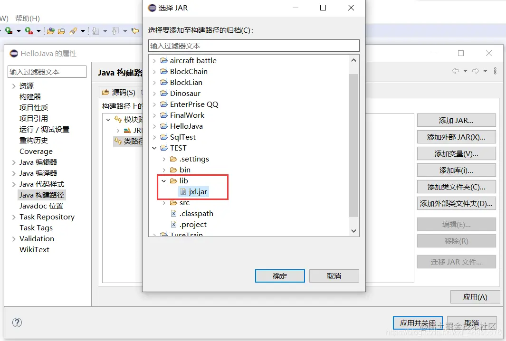The image size is (506, 341).
Task: Click the scroll up arrow in JAR tree
Action: [x=353, y=60]
